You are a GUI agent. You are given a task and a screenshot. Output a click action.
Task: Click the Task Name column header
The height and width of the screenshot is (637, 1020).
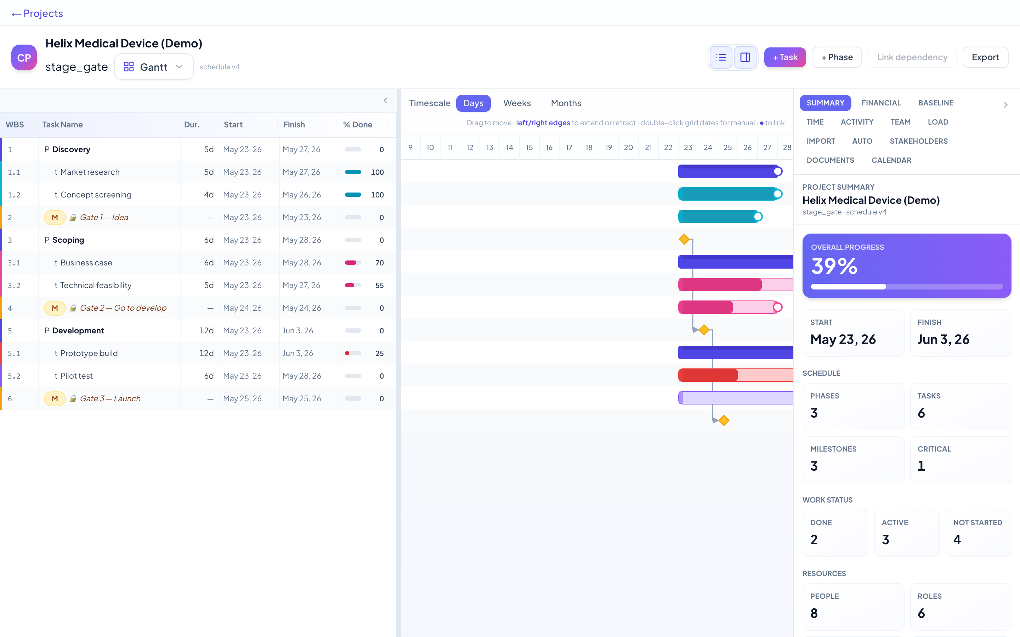[62, 125]
